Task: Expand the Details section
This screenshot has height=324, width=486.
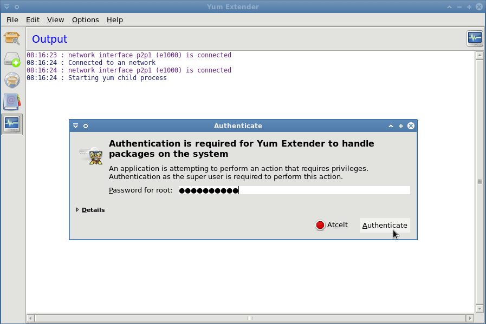Action: pos(90,210)
